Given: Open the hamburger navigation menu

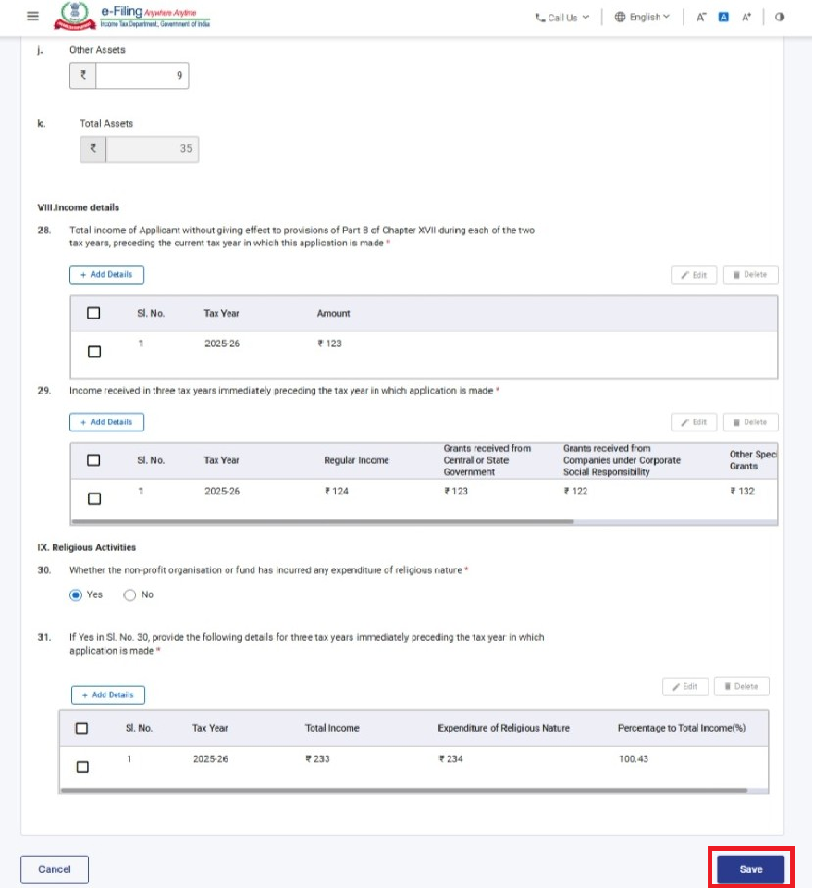Looking at the screenshot, I should click(x=33, y=17).
